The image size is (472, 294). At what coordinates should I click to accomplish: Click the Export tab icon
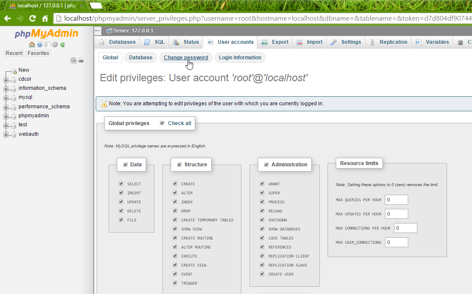click(x=265, y=43)
